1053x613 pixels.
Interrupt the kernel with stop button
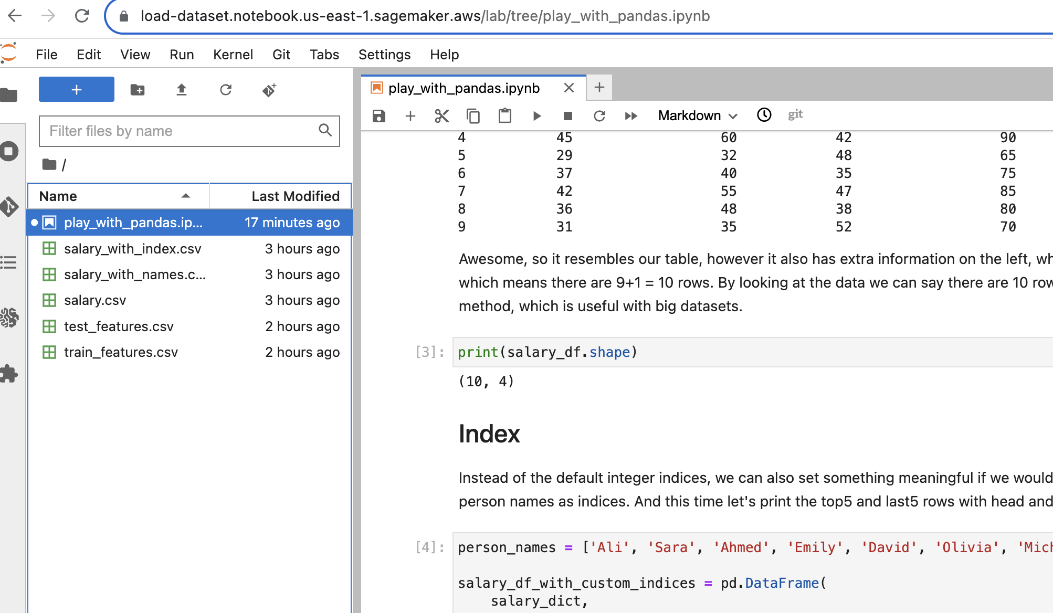tap(568, 116)
